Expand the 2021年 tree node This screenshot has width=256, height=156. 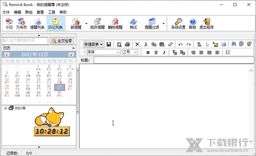(6, 108)
